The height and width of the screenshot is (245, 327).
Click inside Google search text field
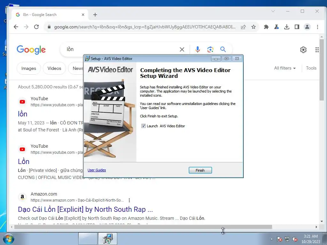click(121, 49)
